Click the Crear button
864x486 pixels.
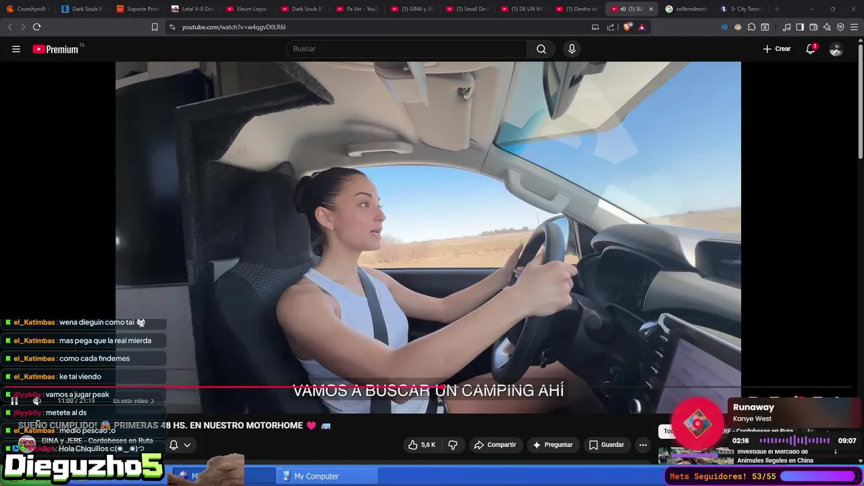coord(776,49)
